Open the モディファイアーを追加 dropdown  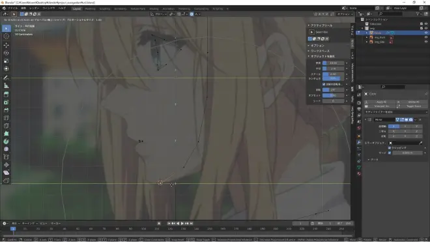(395, 112)
